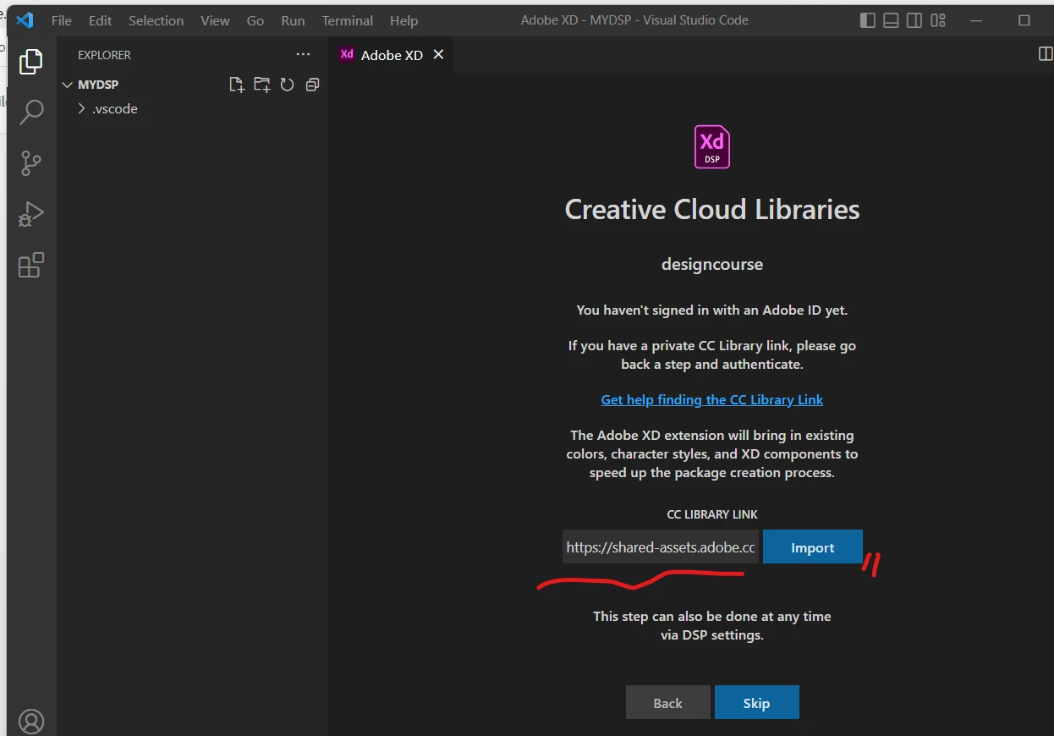Click 'This step can also be done' note

click(712, 625)
